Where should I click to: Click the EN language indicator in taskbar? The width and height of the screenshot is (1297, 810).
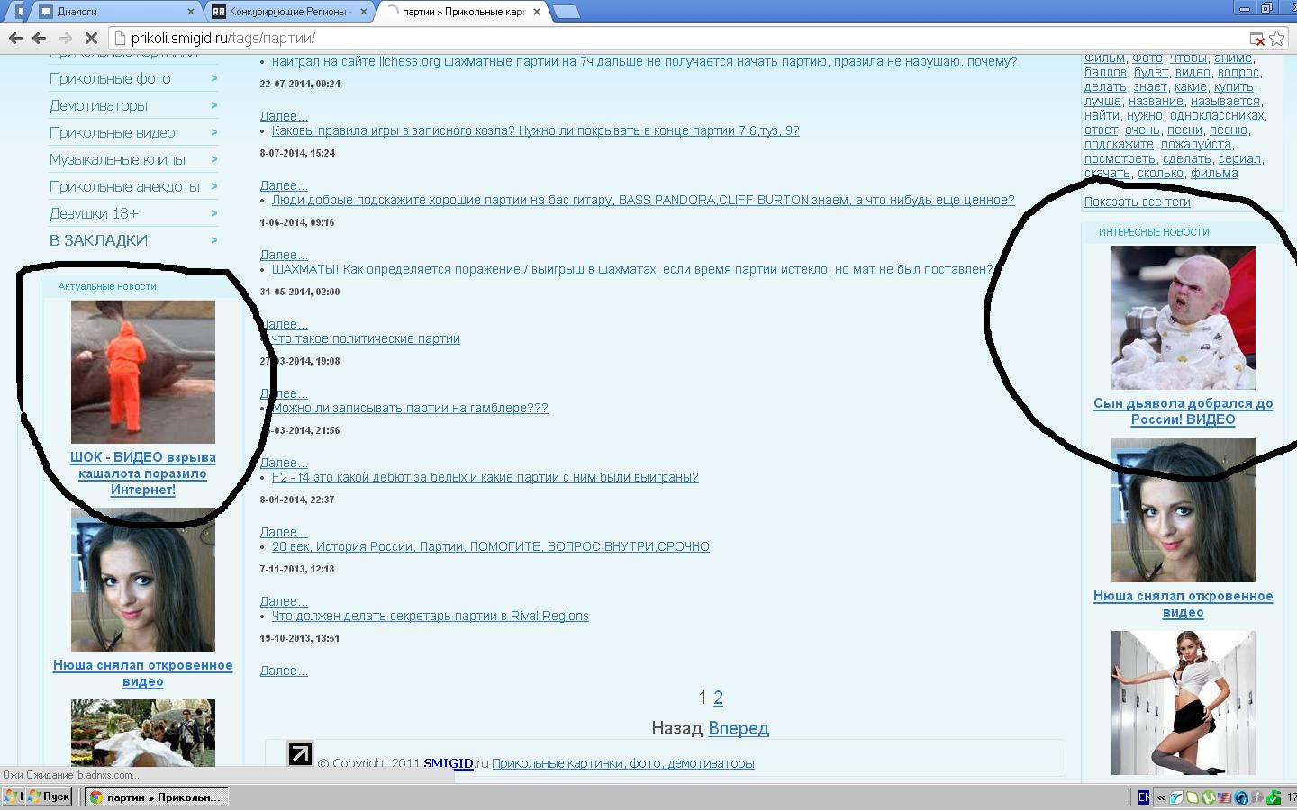1144,797
